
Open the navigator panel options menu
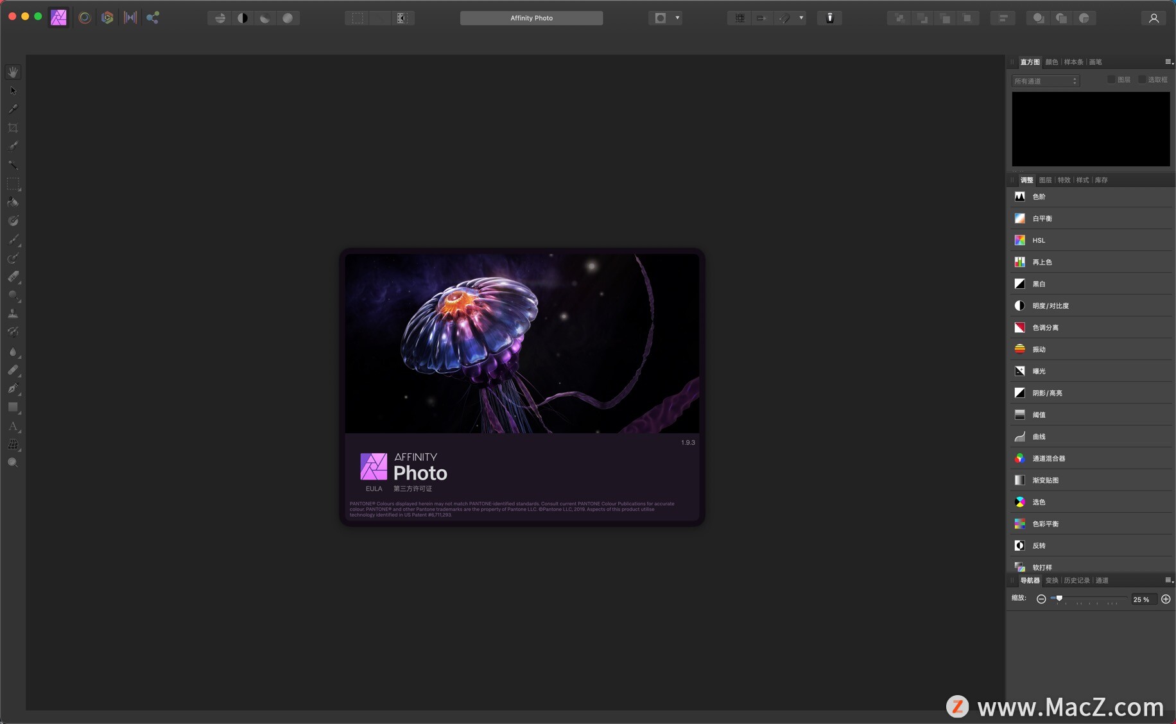(1169, 580)
